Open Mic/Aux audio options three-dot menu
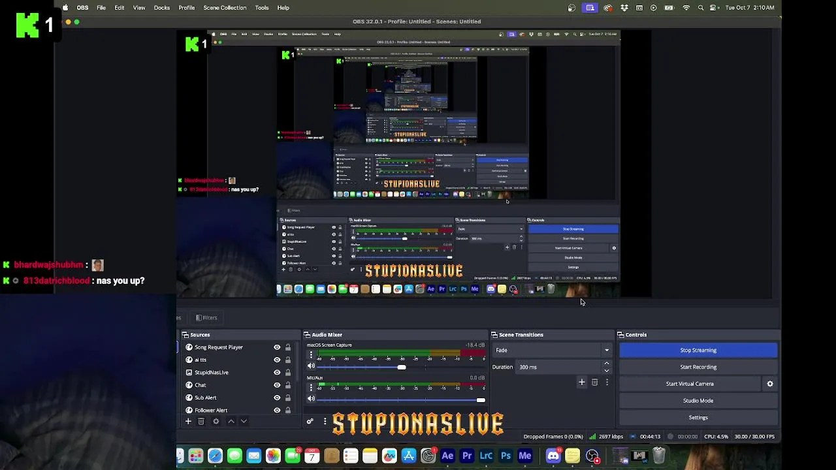This screenshot has height=470, width=836. pos(311,387)
